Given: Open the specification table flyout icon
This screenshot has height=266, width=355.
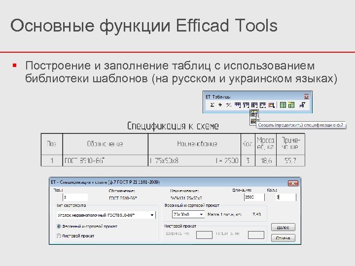Looking at the screenshot, I should click(254, 105).
